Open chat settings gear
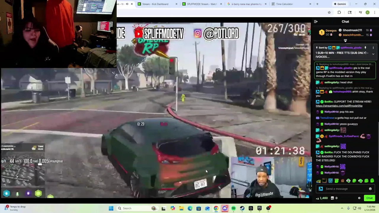 pos(359,198)
